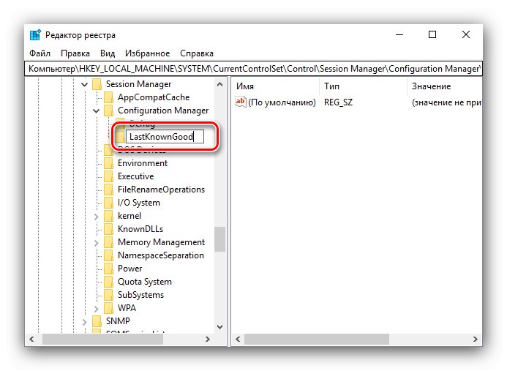Open the Правка menu
507x371 pixels.
(75, 53)
